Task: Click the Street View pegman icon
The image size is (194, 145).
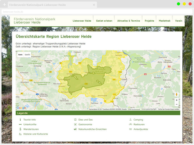Action: click(177, 95)
